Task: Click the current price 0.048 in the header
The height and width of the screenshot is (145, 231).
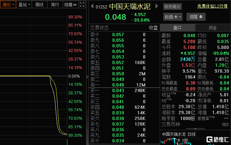Action: click(115, 17)
